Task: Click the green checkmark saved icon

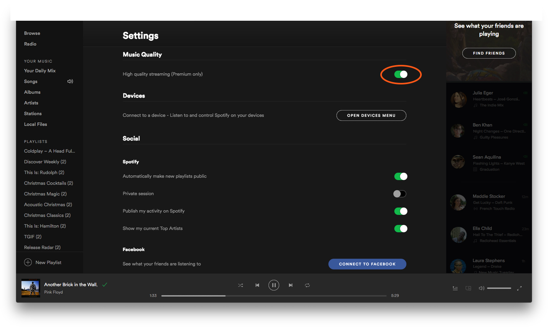Action: (x=105, y=284)
